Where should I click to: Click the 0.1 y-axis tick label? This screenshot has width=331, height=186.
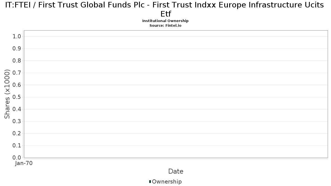tap(17, 146)
